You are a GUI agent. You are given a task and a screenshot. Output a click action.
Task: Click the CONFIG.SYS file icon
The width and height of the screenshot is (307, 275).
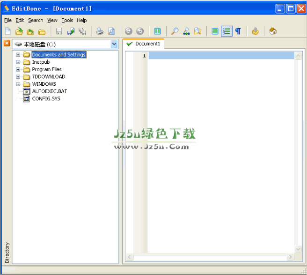coord(26,98)
